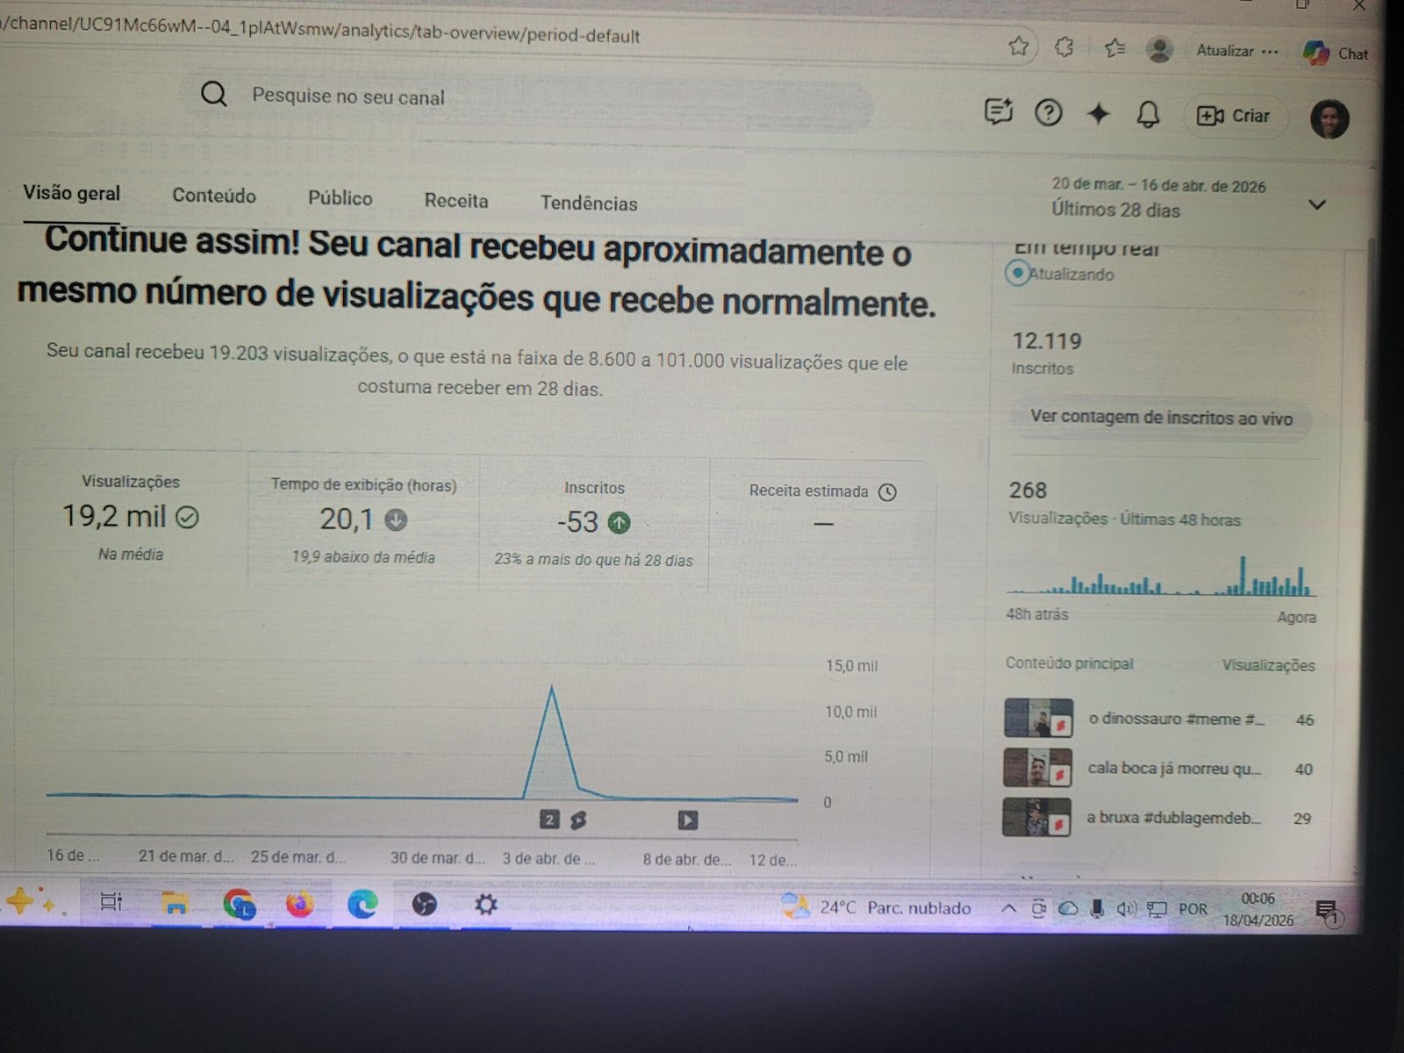Image resolution: width=1404 pixels, height=1053 pixels.
Task: Click the Criar button
Action: click(1234, 116)
